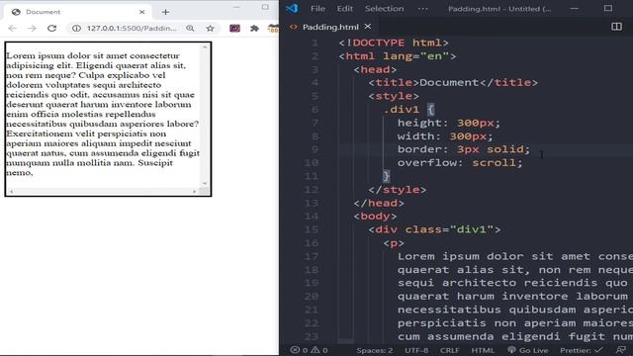Click the Lorem ipsum paragraph in browser
The width and height of the screenshot is (633, 356).
click(103, 115)
